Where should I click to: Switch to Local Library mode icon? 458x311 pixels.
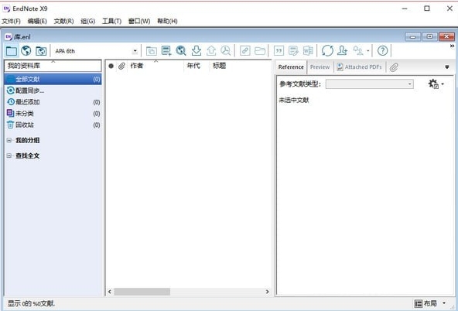click(x=12, y=51)
